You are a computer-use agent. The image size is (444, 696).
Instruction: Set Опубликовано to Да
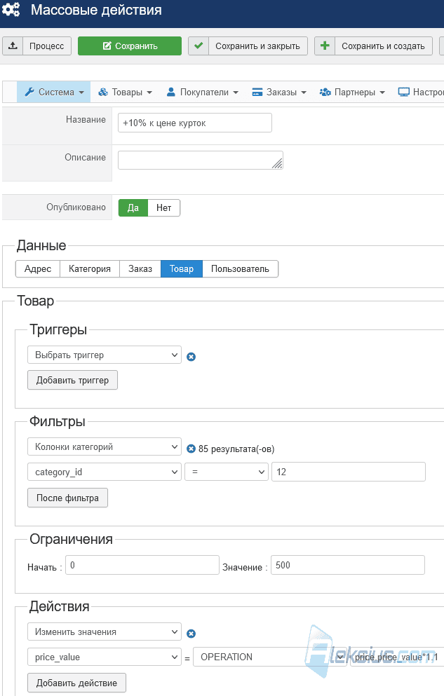tap(133, 207)
